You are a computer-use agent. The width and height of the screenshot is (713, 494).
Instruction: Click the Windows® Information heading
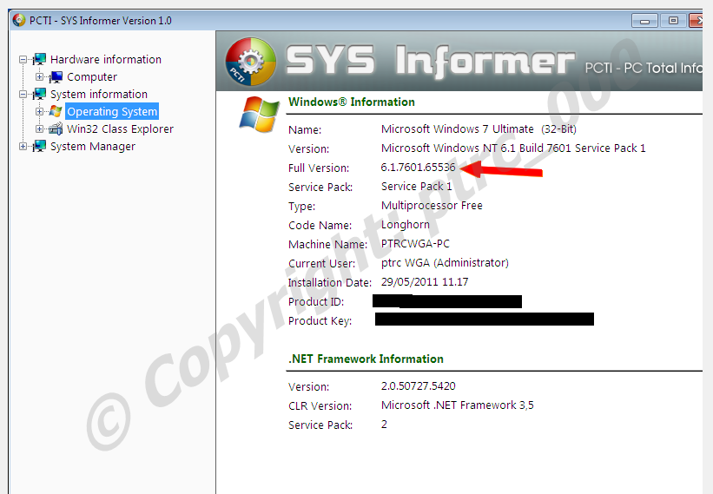[352, 102]
